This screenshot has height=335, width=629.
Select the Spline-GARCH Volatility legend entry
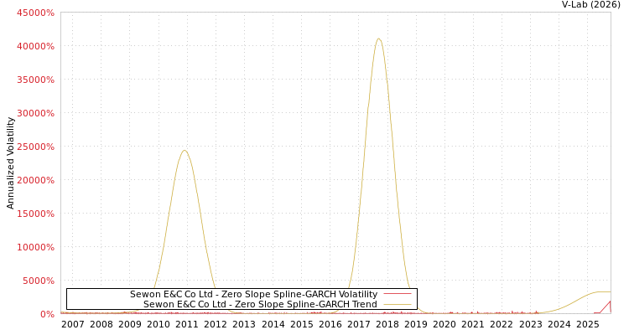click(x=253, y=294)
